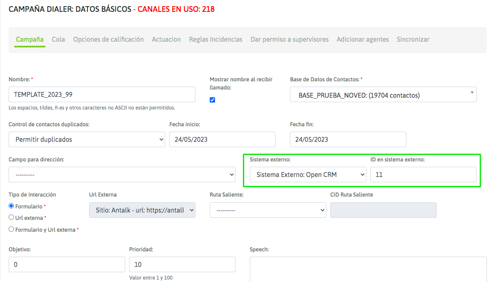Expand Control de contactos duplicados dropdown
The image size is (491, 282).
tap(87, 139)
